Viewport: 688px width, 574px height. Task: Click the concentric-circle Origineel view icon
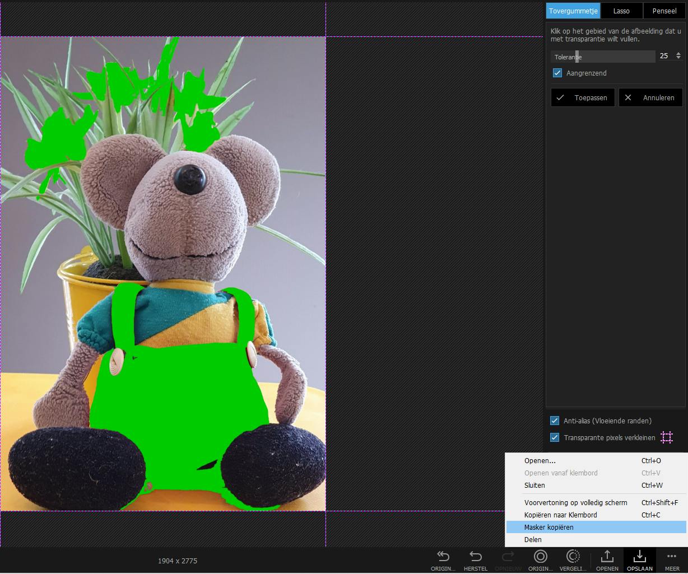(x=541, y=557)
